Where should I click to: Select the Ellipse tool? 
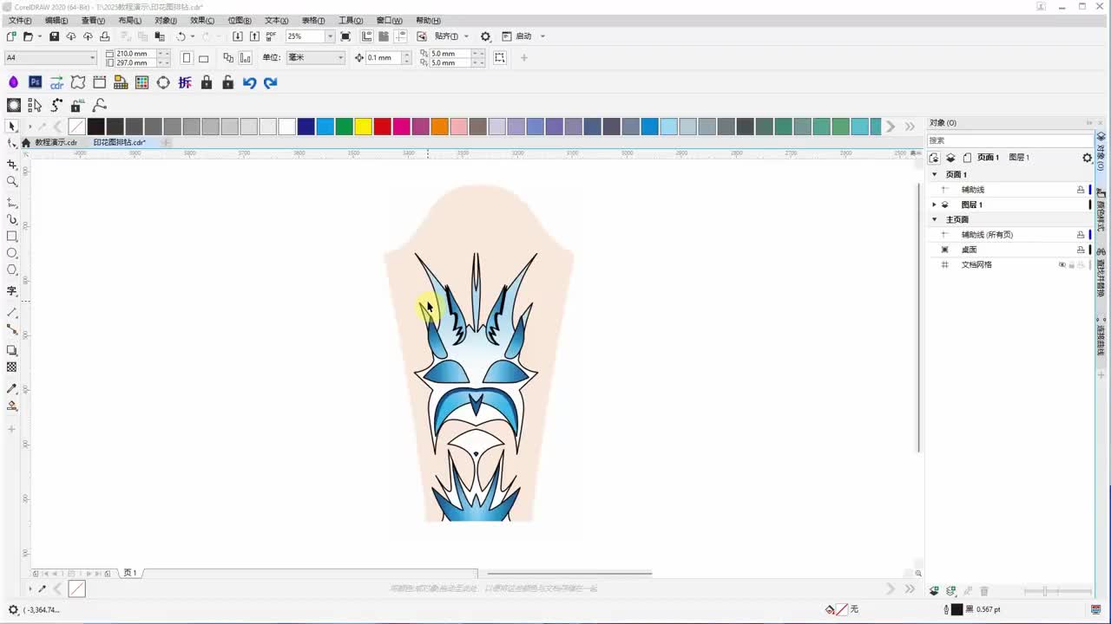[x=12, y=253]
